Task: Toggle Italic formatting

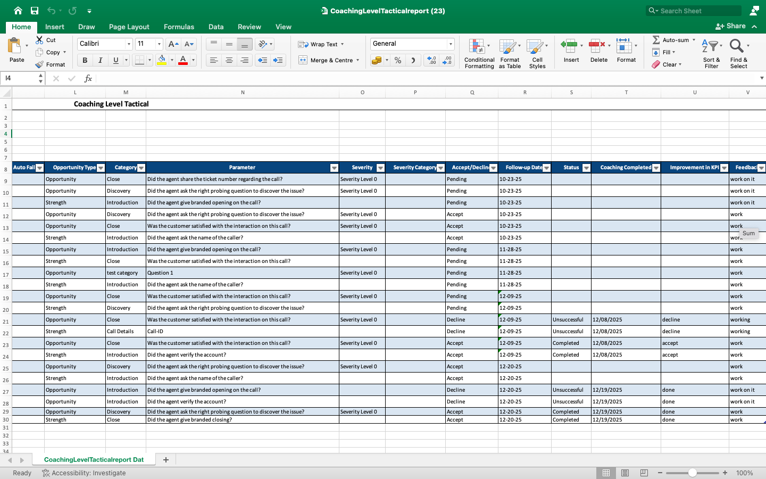Action: 100,61
